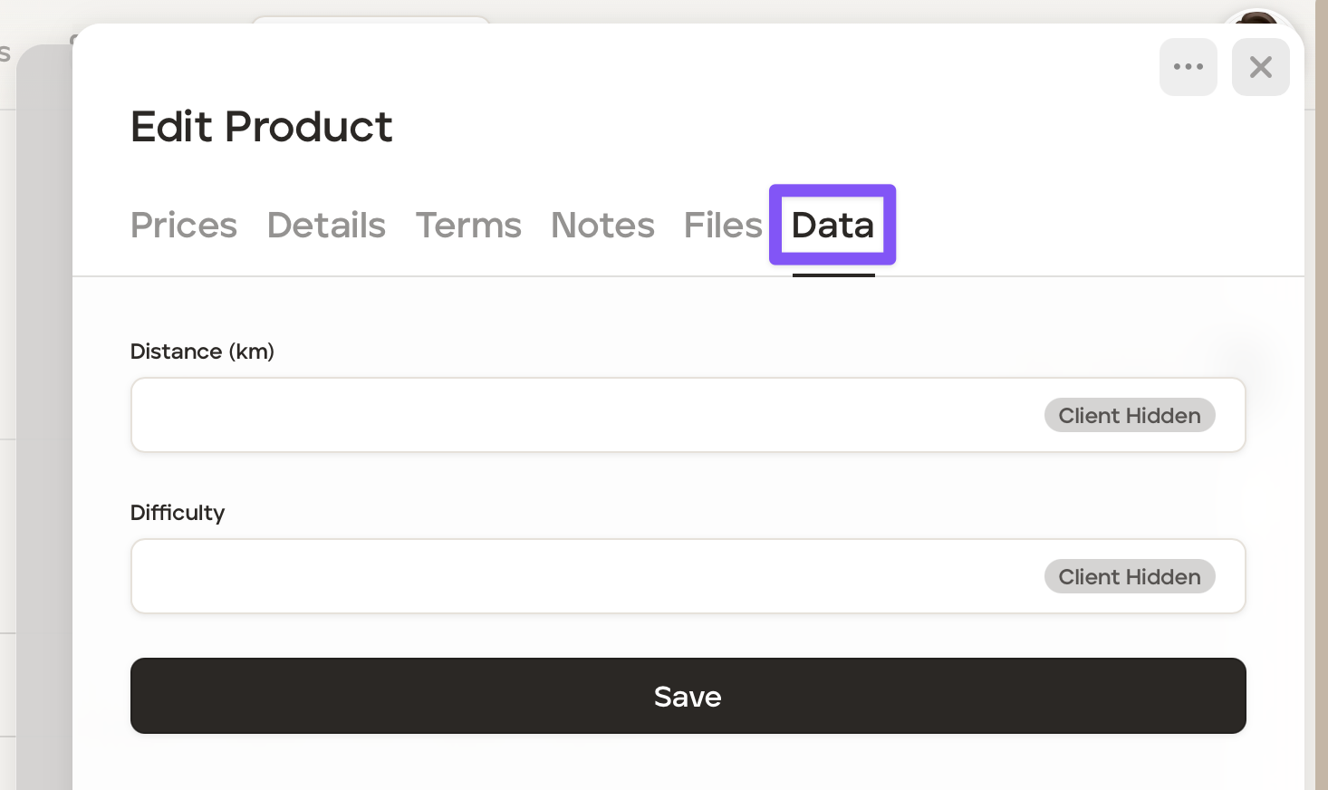
Task: Switch to the Prices tab
Action: 184,226
